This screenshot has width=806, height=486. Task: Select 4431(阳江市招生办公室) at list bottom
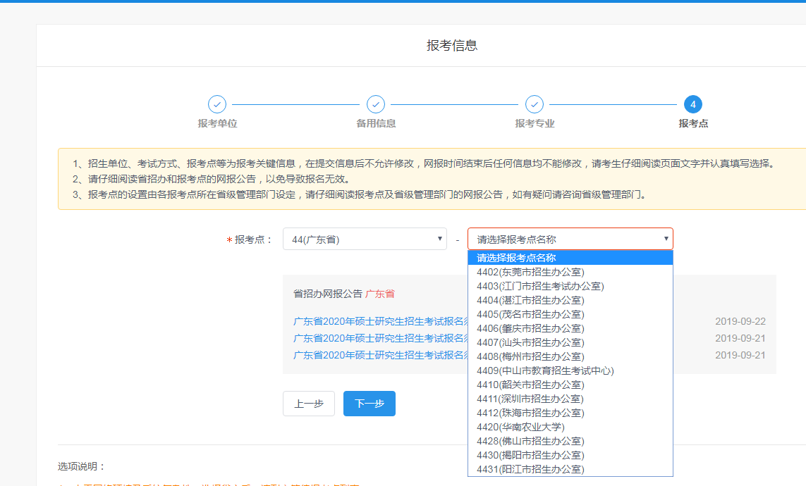click(x=525, y=469)
